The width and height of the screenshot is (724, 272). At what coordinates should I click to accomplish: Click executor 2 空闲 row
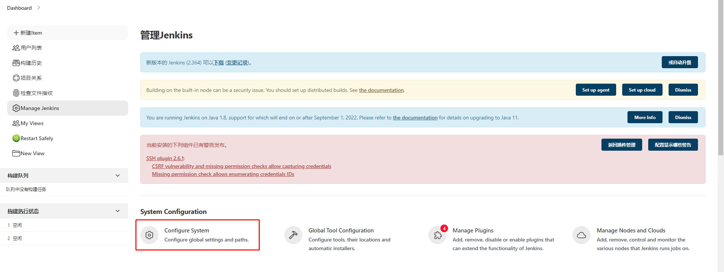tap(64, 238)
